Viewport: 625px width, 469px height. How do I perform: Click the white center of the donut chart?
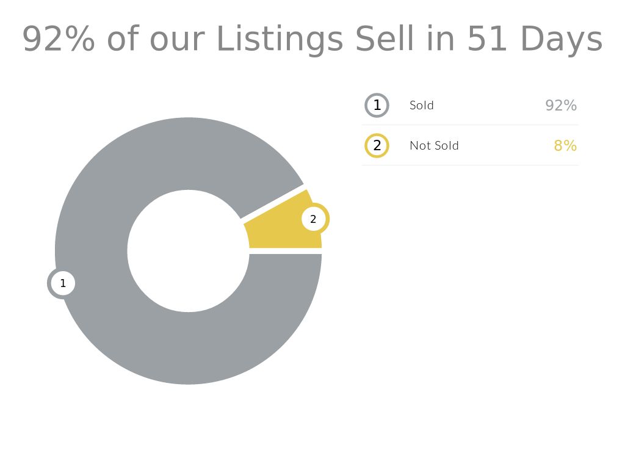tap(188, 251)
